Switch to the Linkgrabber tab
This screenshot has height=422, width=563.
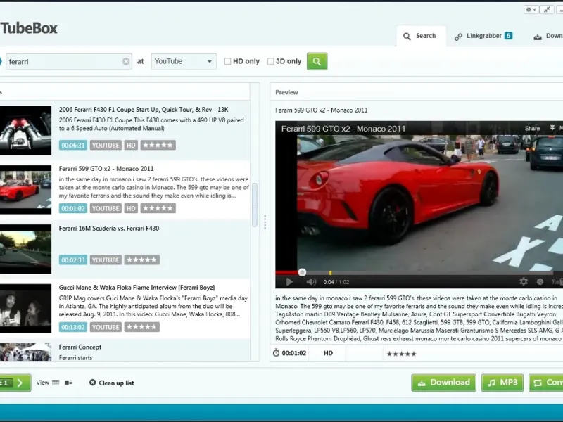(x=483, y=36)
